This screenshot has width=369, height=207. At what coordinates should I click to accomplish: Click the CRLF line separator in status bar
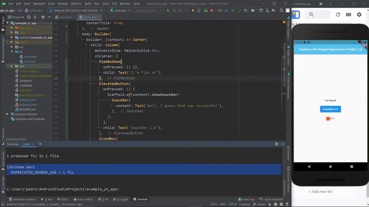click(223, 205)
